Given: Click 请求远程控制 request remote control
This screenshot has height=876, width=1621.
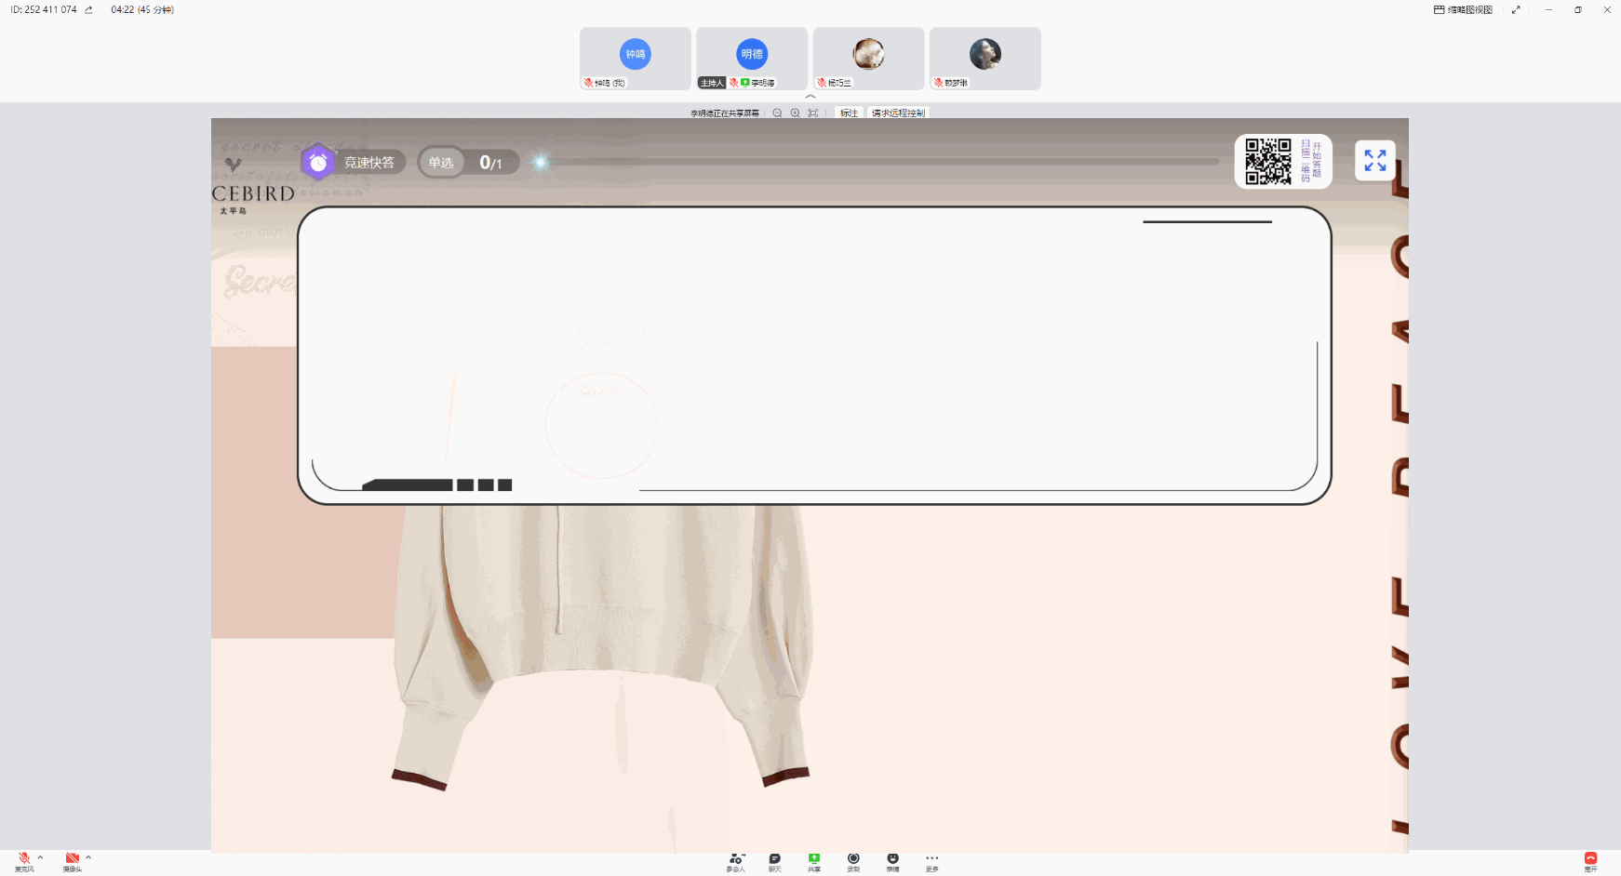Looking at the screenshot, I should coord(898,113).
